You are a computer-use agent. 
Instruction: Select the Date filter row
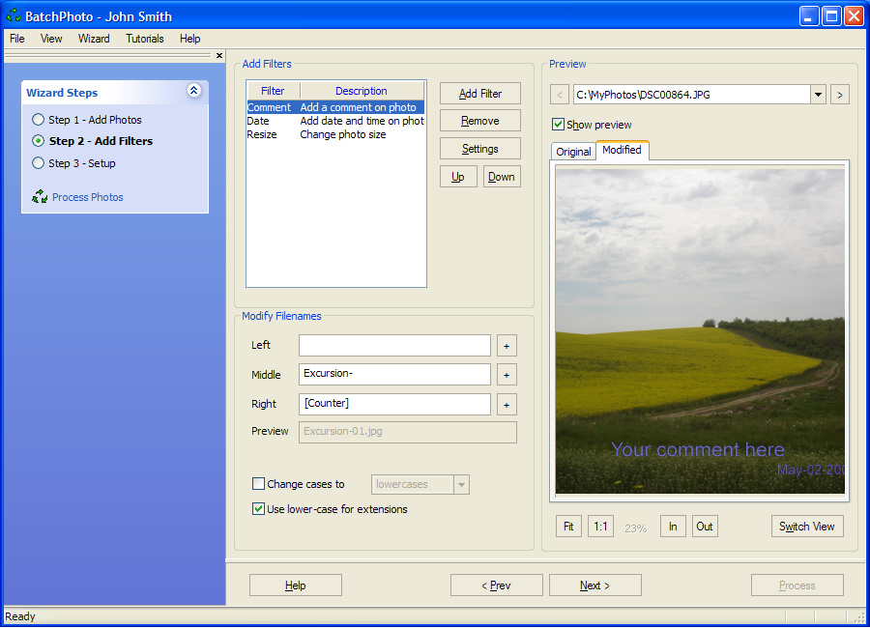[335, 121]
